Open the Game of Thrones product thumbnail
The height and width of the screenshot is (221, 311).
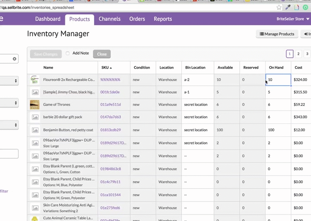coord(35,104)
